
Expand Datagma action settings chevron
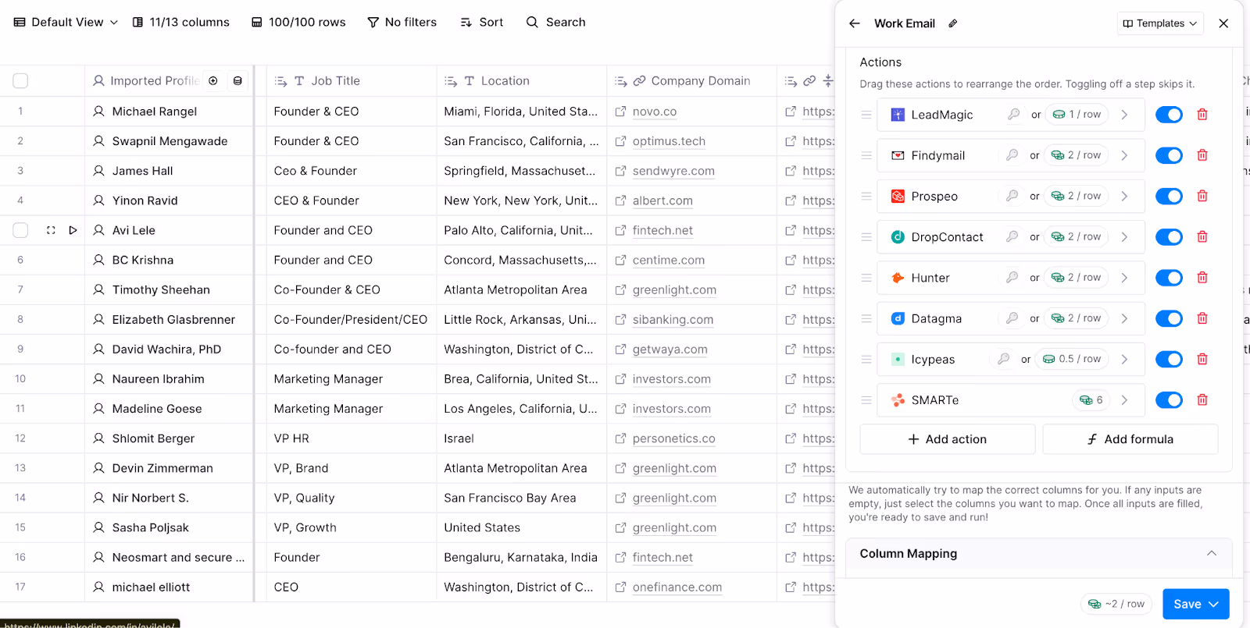click(1124, 318)
